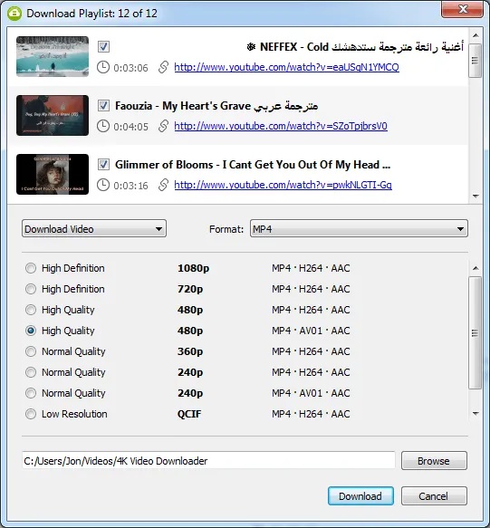Click the Cancel button
The width and height of the screenshot is (490, 528).
click(434, 496)
